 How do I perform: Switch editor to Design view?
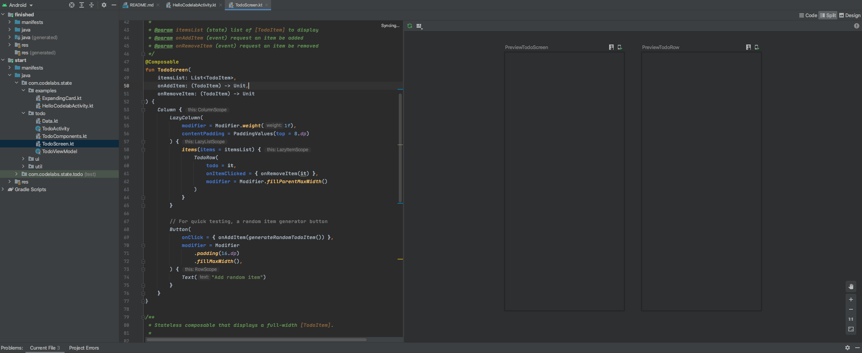(849, 15)
